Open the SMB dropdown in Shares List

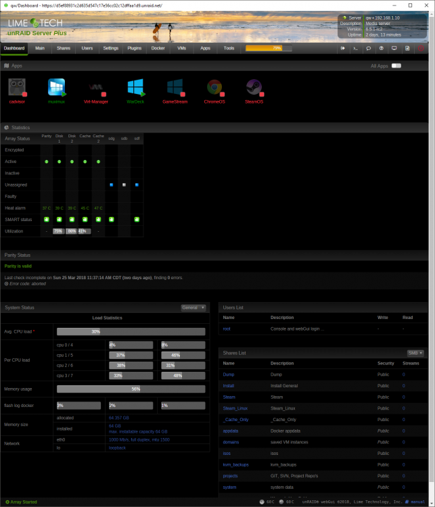[415, 353]
